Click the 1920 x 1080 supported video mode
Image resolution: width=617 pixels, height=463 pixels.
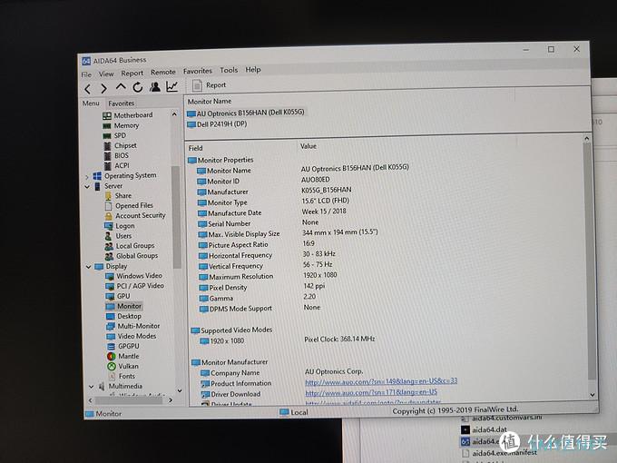[x=227, y=341]
